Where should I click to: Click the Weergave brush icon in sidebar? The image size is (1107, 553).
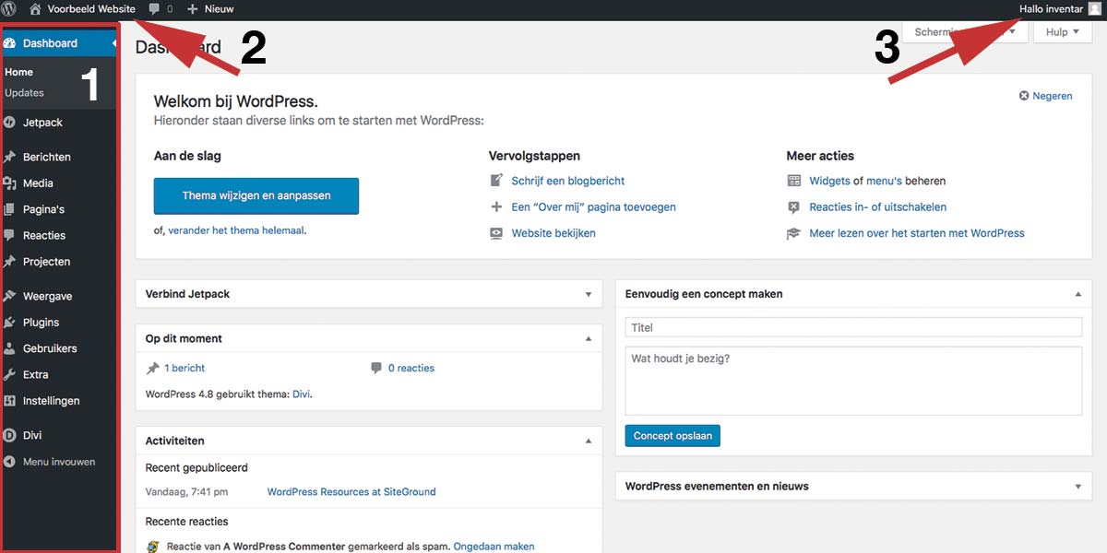pyautogui.click(x=11, y=296)
